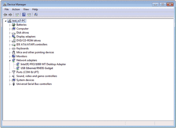Expand the Batteries node
Image resolution: width=176 pixels, height=128 pixels.
pyautogui.click(x=10, y=25)
